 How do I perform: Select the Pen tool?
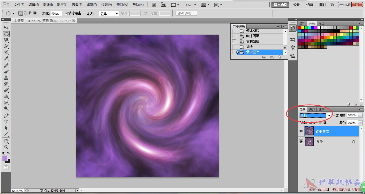pyautogui.click(x=6, y=115)
